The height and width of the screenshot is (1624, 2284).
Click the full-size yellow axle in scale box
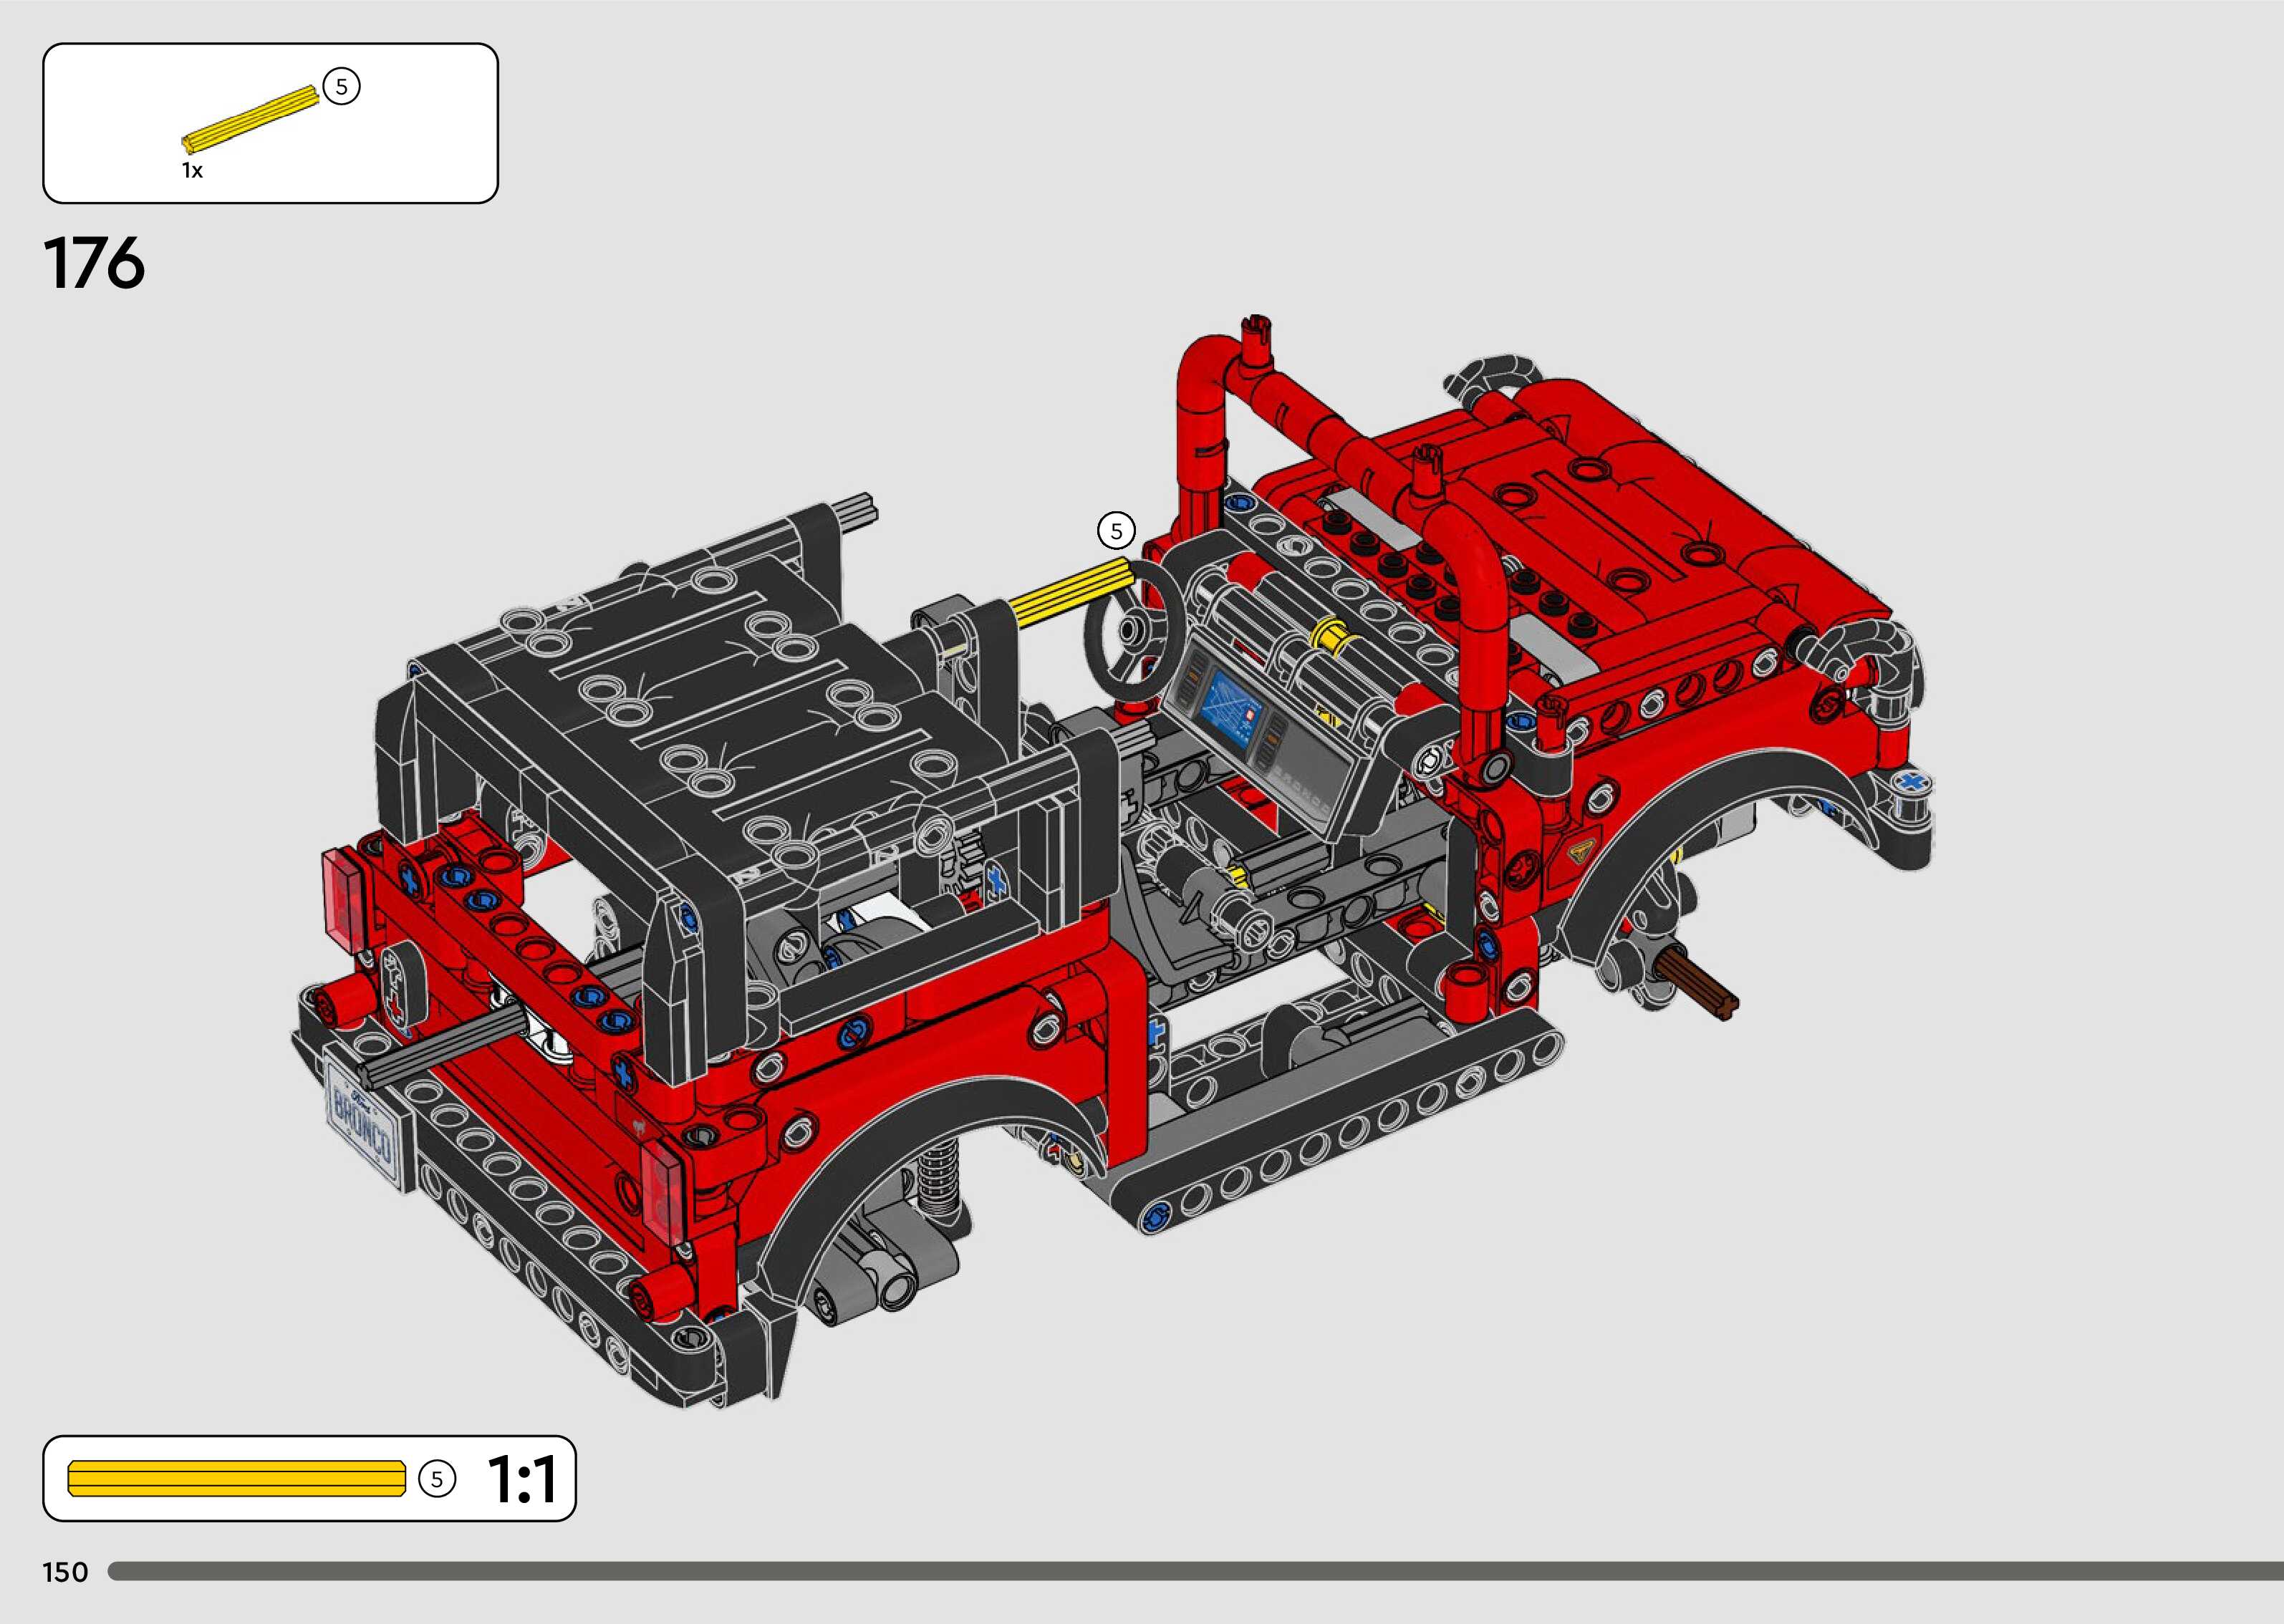[236, 1479]
